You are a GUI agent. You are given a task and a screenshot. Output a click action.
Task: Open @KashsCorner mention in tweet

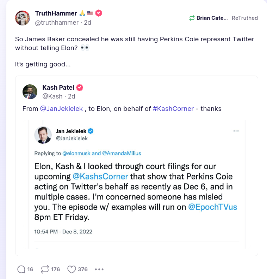click(100, 176)
